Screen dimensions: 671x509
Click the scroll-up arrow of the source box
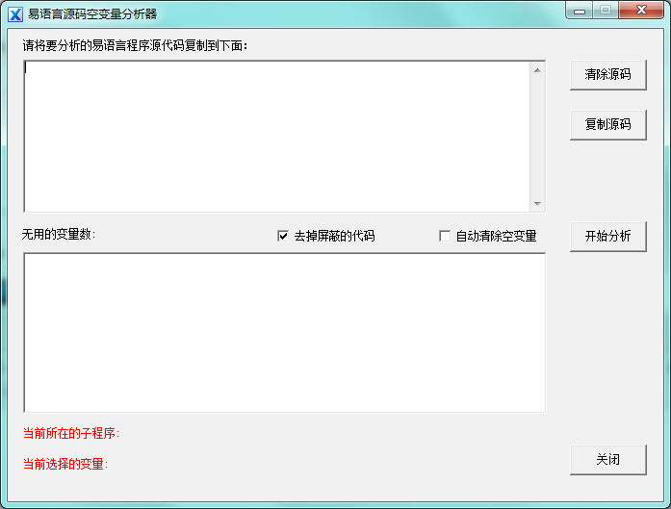pos(537,70)
